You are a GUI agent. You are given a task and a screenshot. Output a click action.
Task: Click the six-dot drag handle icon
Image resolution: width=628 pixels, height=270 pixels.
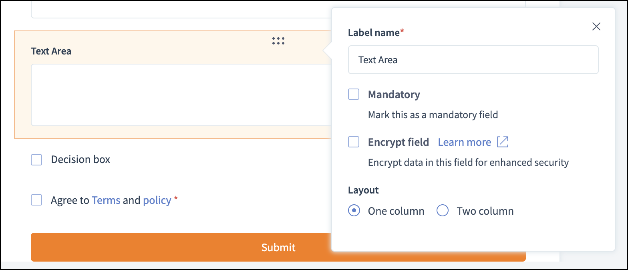[x=278, y=40]
